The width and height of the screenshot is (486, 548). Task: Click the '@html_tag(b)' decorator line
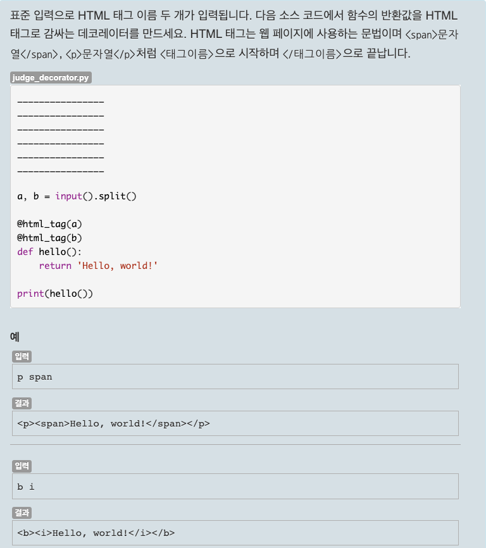[x=49, y=238]
